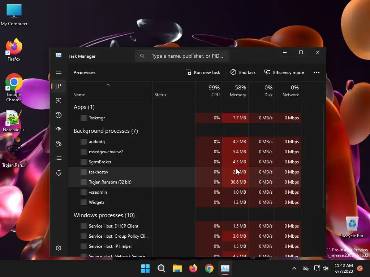
Task: Select the Firefox desktop shortcut
Action: [14, 50]
